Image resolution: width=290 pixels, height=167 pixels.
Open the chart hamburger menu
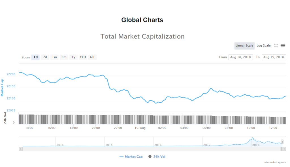coord(283,46)
